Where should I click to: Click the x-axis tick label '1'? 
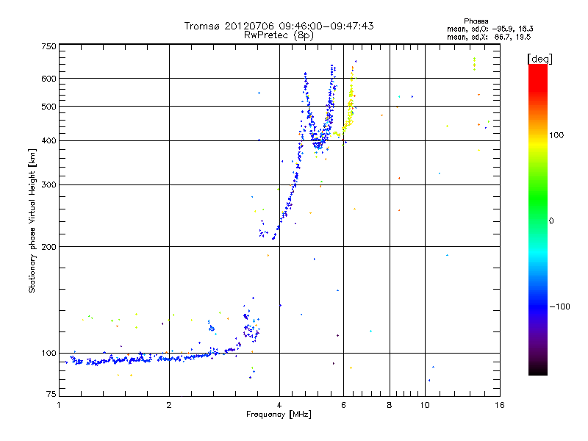pos(59,405)
